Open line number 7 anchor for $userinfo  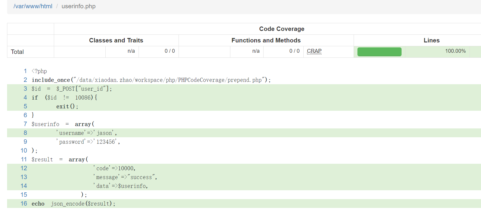tap(25, 124)
